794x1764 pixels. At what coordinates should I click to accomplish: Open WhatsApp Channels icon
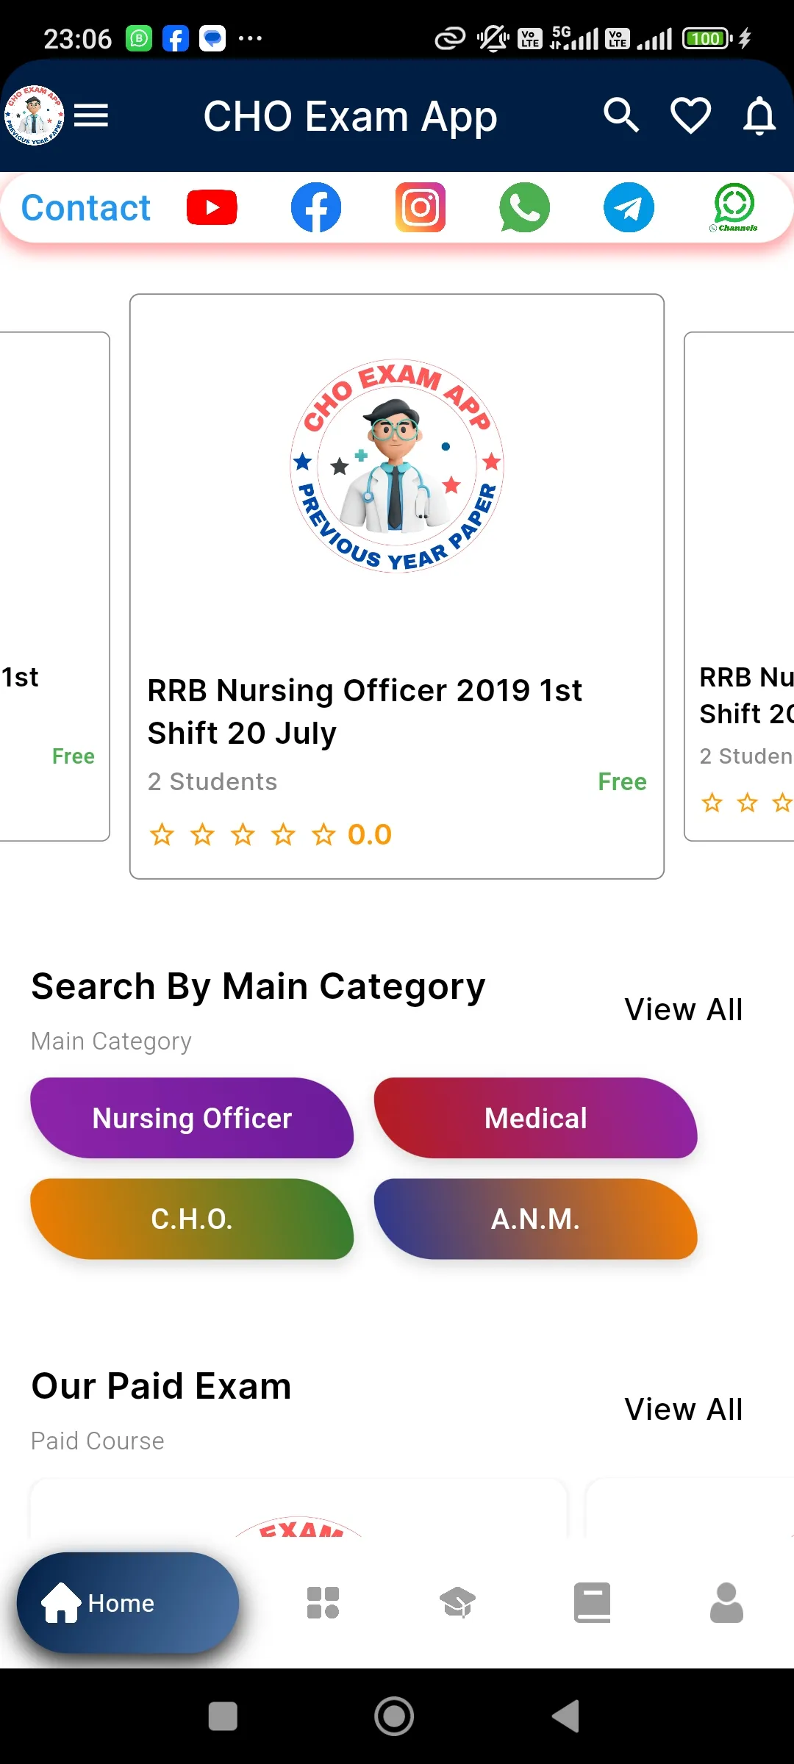pos(734,207)
